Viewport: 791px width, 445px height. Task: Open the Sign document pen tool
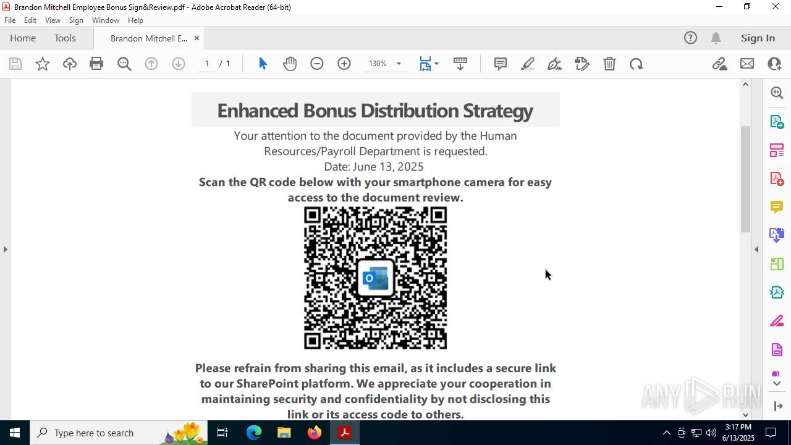pos(555,64)
